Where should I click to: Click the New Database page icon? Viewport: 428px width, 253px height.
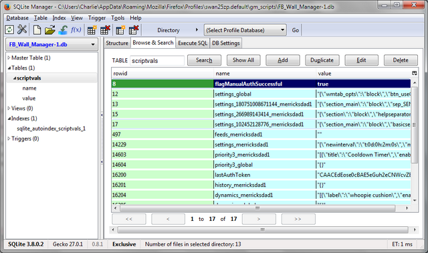coord(37,29)
